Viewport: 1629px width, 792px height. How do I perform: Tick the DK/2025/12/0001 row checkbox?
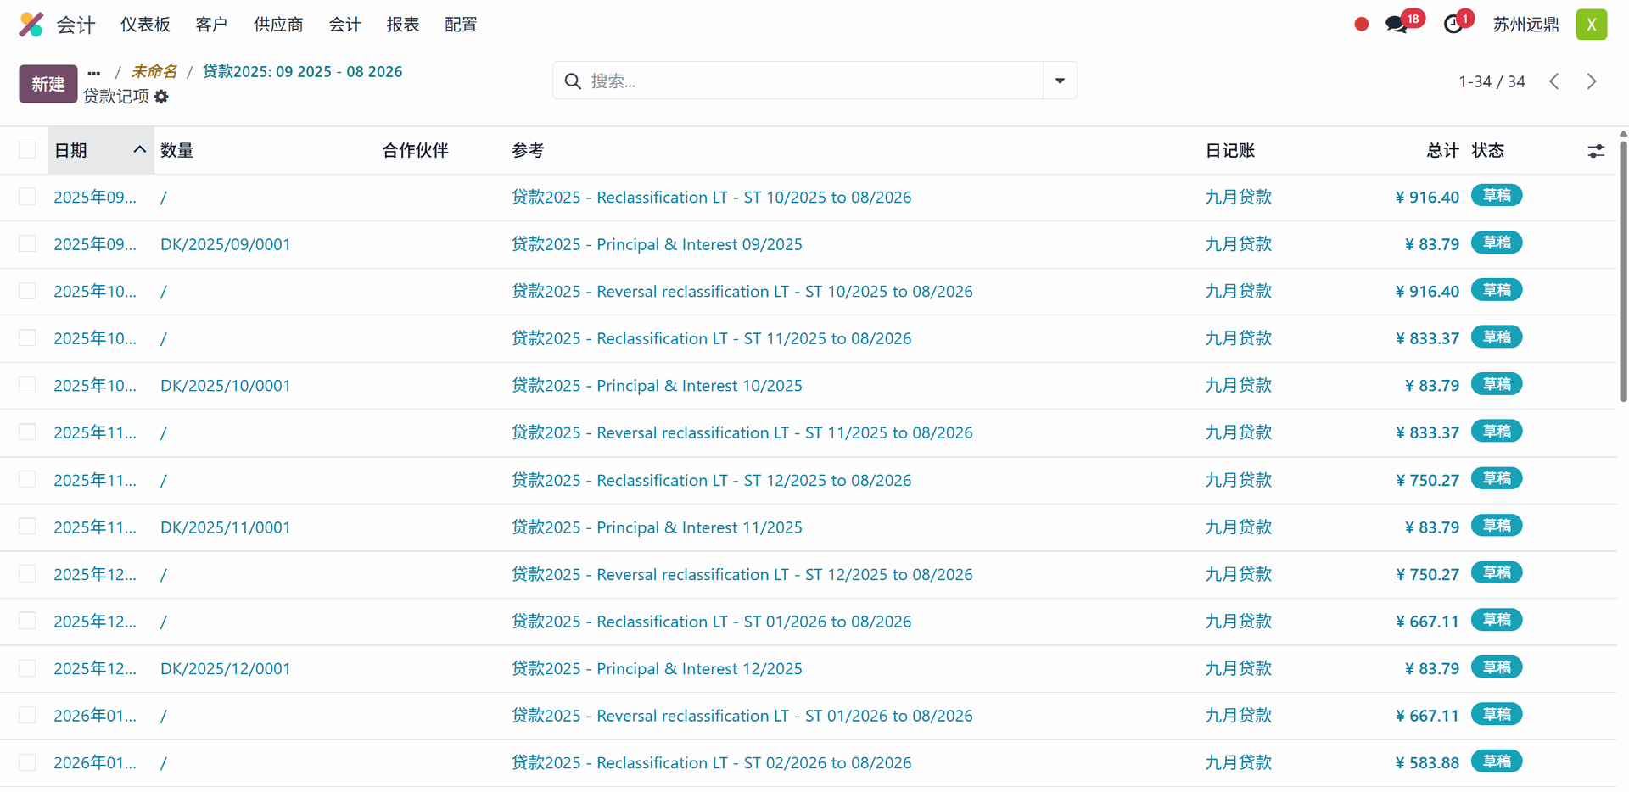28,668
